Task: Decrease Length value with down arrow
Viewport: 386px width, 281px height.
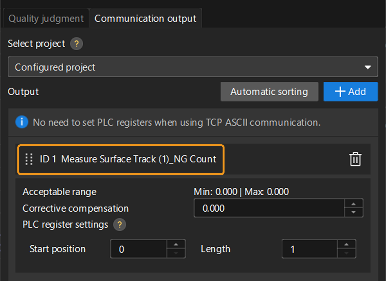Action: (346, 253)
